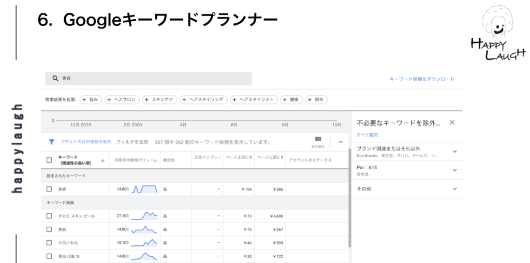Click キーワード候補をダウンロード link
The height and width of the screenshot is (263, 530).
click(x=422, y=79)
